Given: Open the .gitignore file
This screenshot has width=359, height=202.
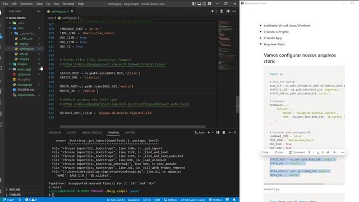Looking at the screenshot, I should [24, 74].
